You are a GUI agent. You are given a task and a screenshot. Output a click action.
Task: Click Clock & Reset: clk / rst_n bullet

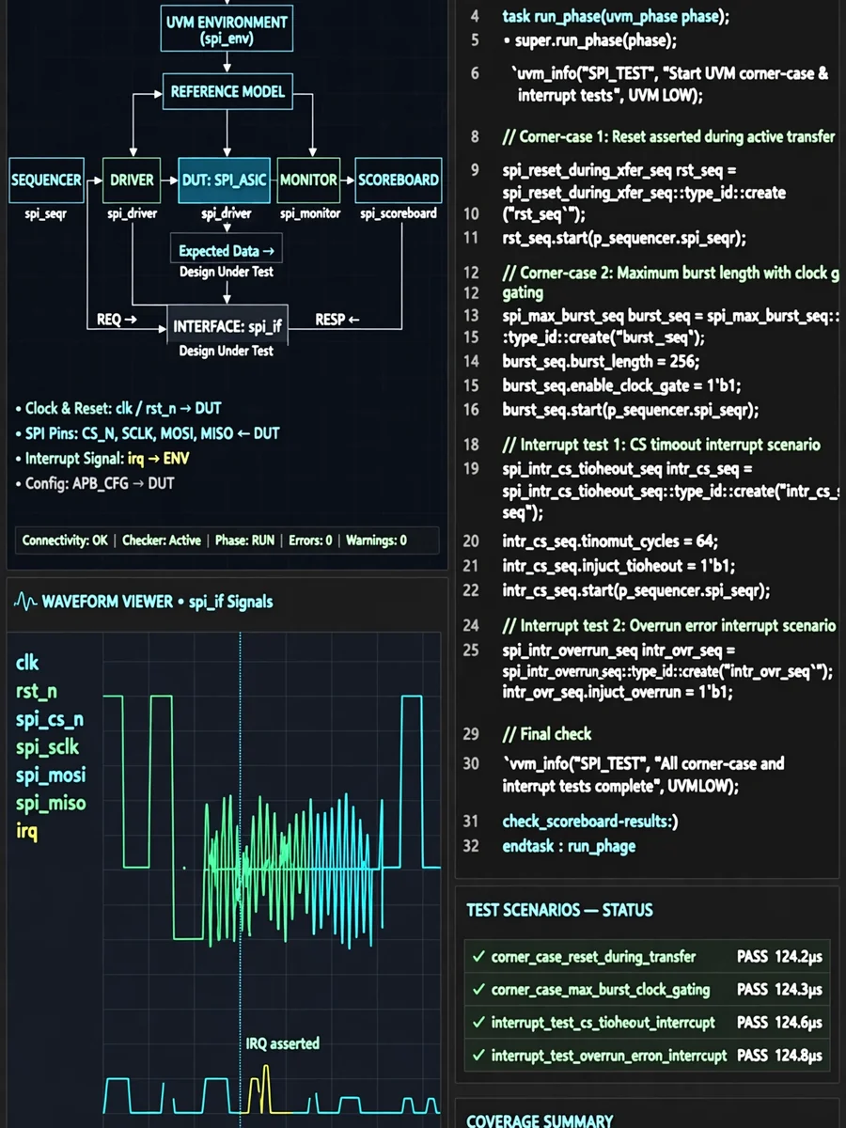click(x=118, y=409)
